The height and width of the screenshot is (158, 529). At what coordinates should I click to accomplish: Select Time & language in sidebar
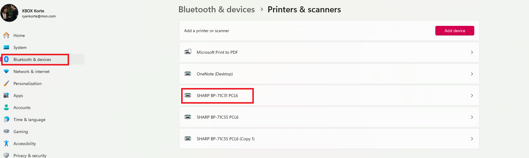pos(29,120)
